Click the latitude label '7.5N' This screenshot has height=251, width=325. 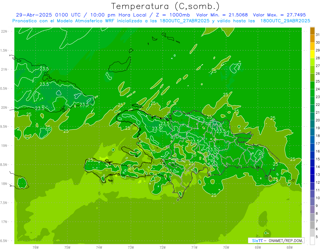tap(4, 203)
